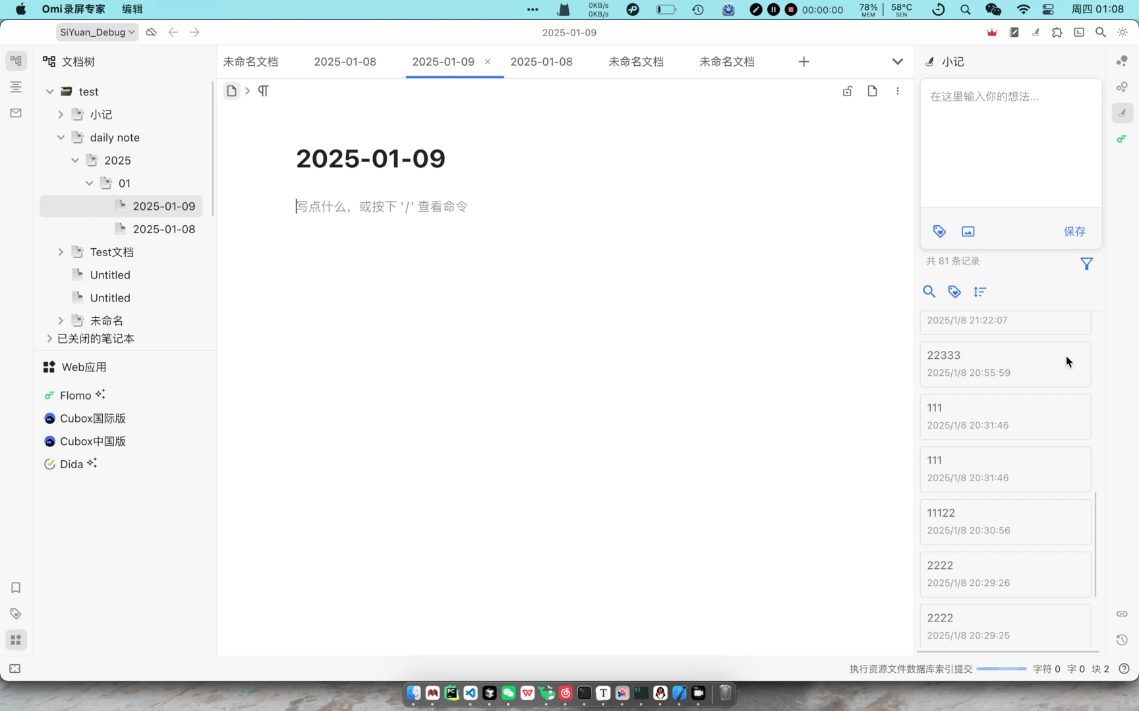Save the memo with 保存 button
Screen dimensions: 1139x711
[x=1074, y=231]
